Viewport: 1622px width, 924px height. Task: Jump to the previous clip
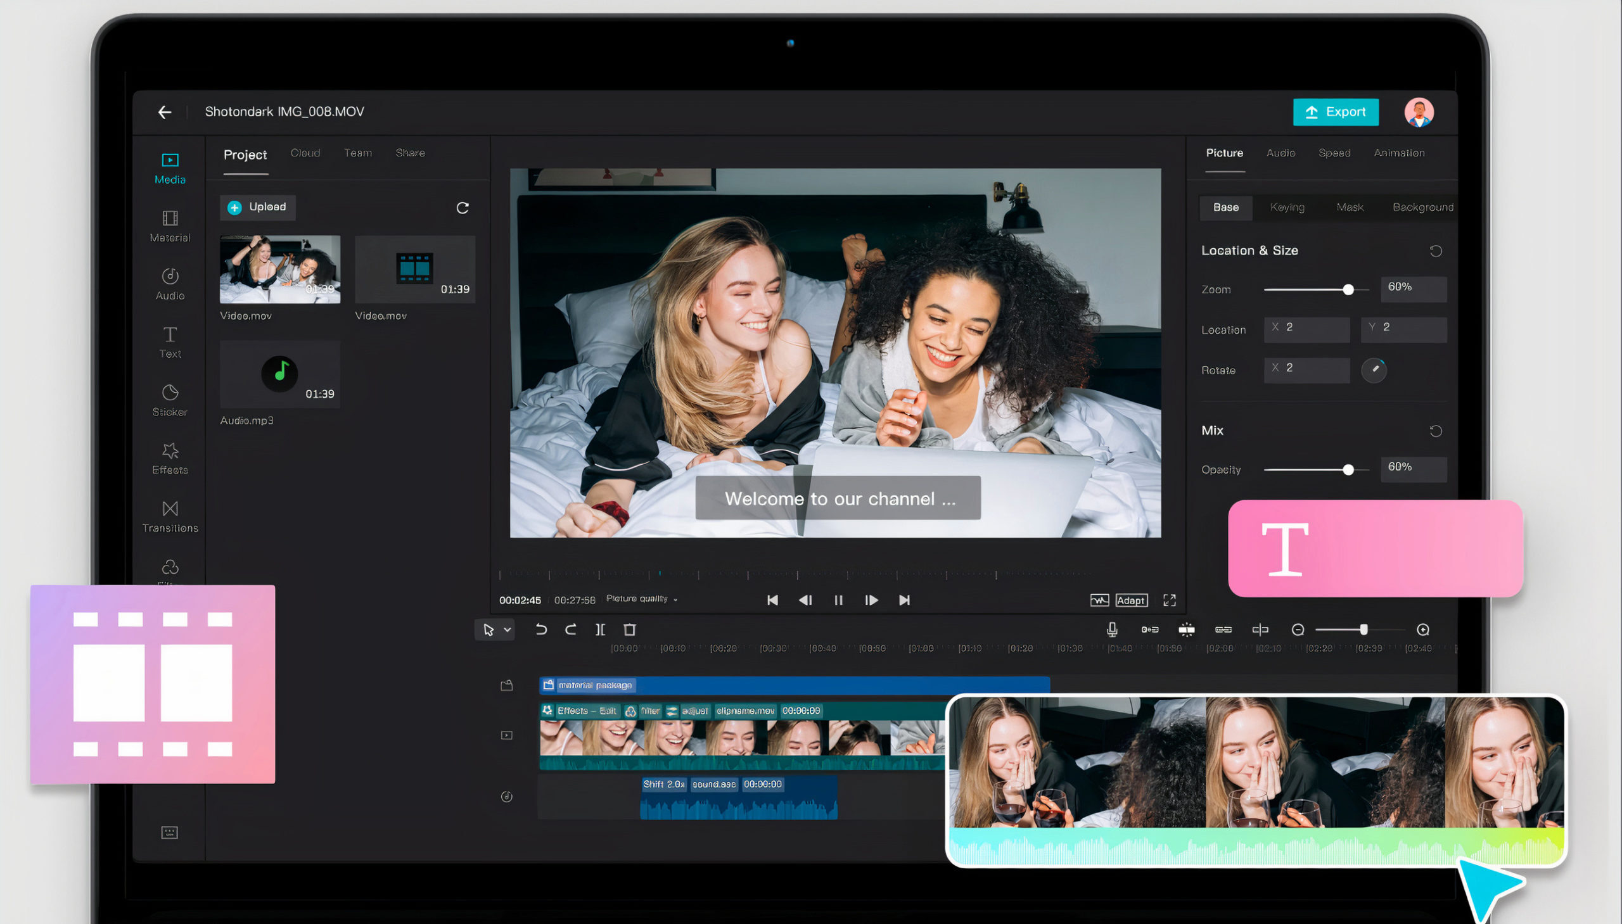click(772, 600)
